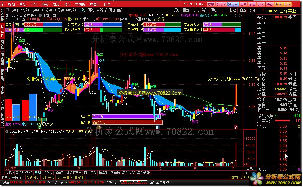Click the 涨停买 button
Image resolution: width=303 pixels, height=187 pixels.
coord(221,4)
